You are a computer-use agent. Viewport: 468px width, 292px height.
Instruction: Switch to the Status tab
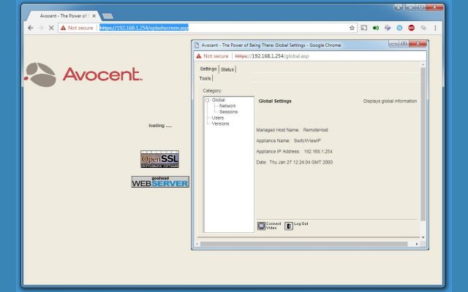tap(227, 69)
